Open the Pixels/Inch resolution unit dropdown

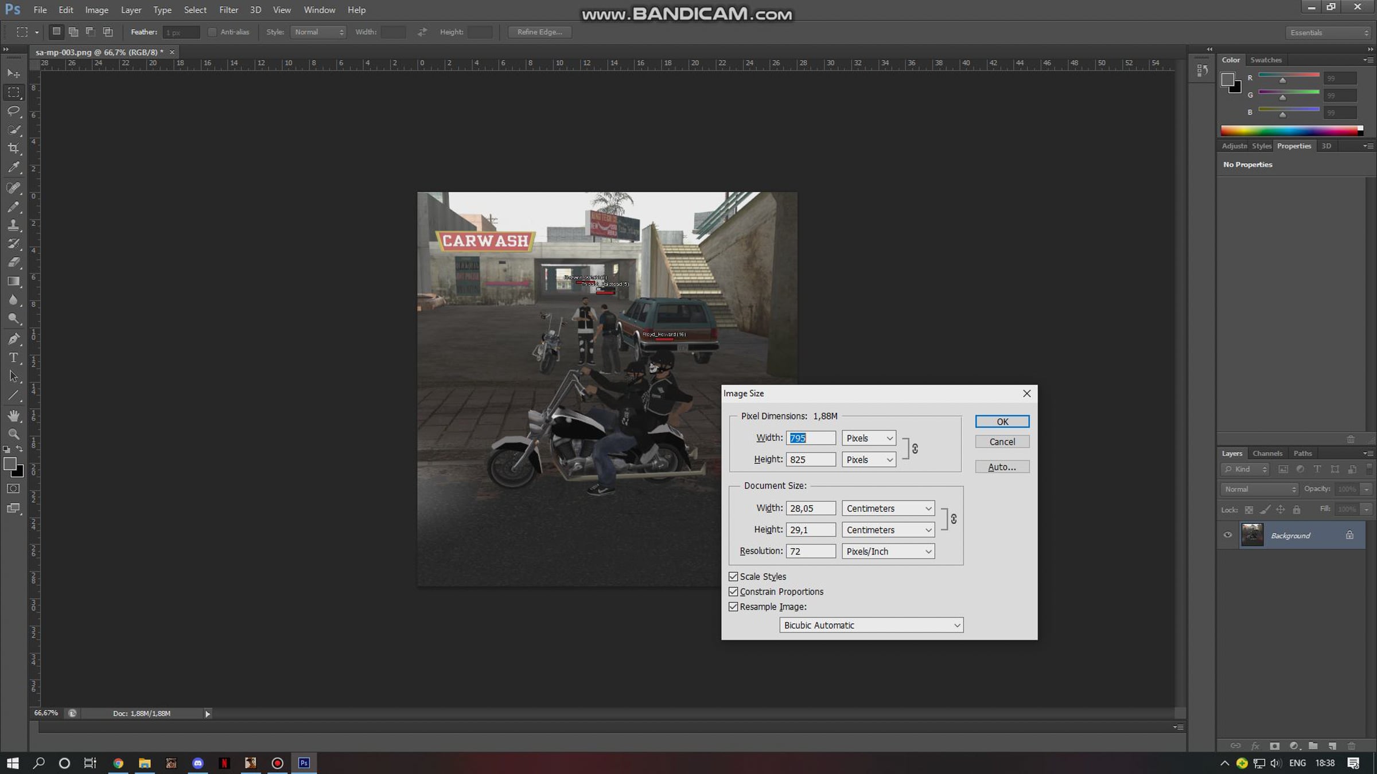(888, 551)
